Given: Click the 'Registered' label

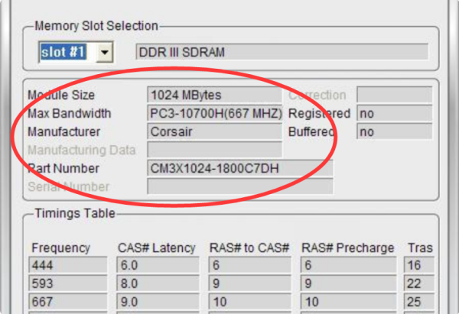Looking at the screenshot, I should (x=319, y=113).
